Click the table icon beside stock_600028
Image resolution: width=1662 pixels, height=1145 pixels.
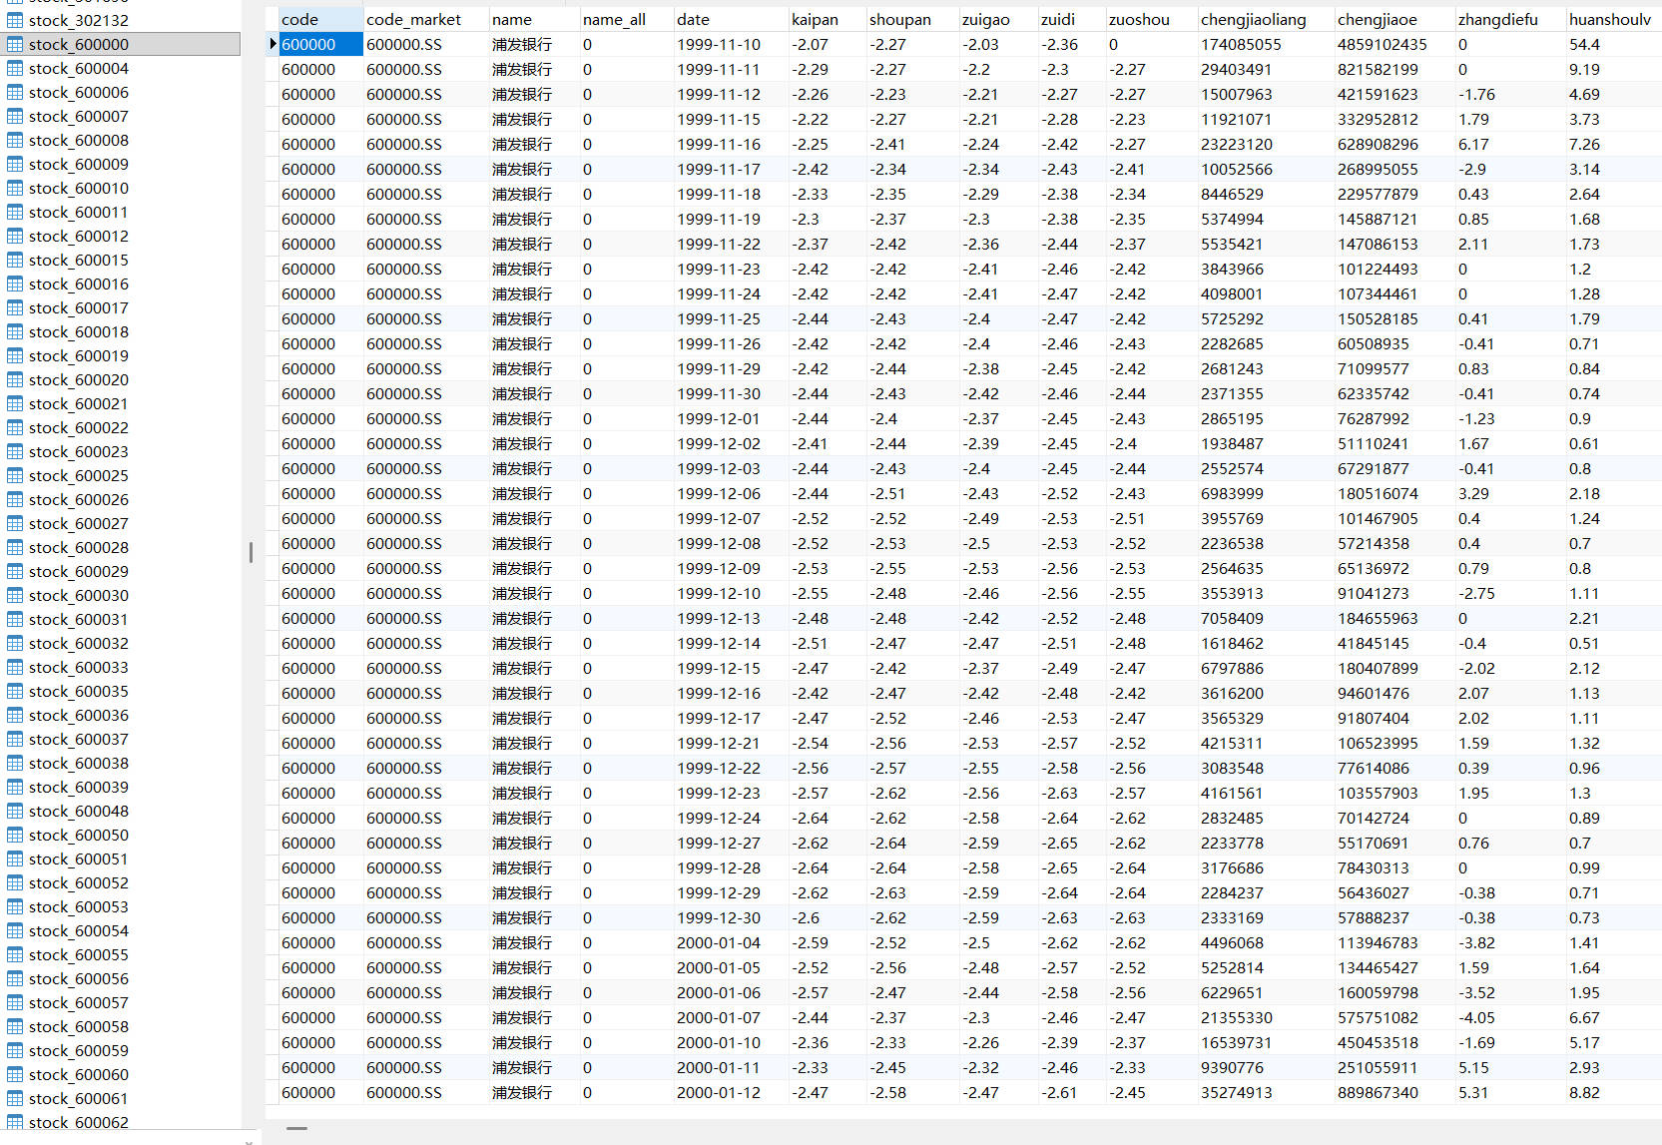coord(15,547)
